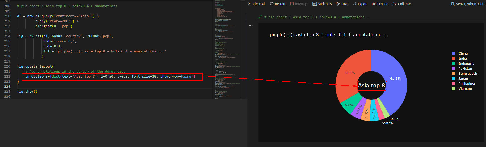Image resolution: width=486 pixels, height=147 pixels.
Task: Open the Variables viewer
Action: [x=322, y=4]
